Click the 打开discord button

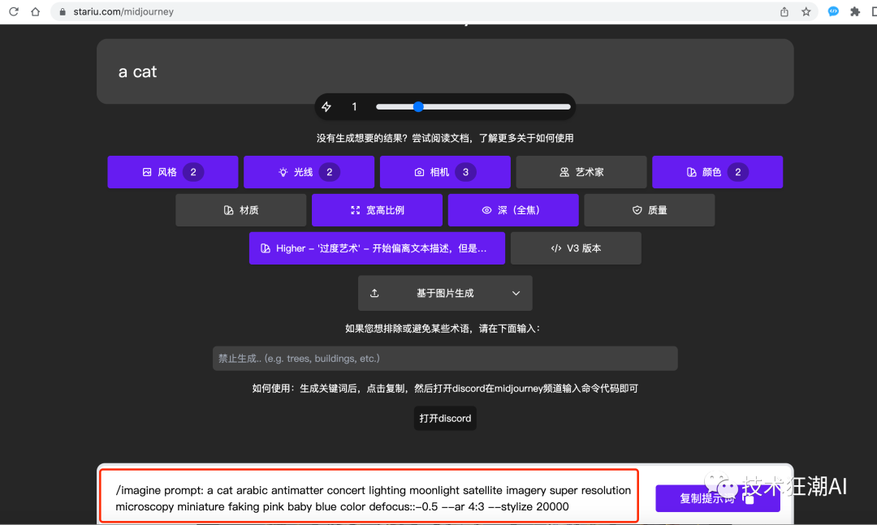[x=445, y=418]
